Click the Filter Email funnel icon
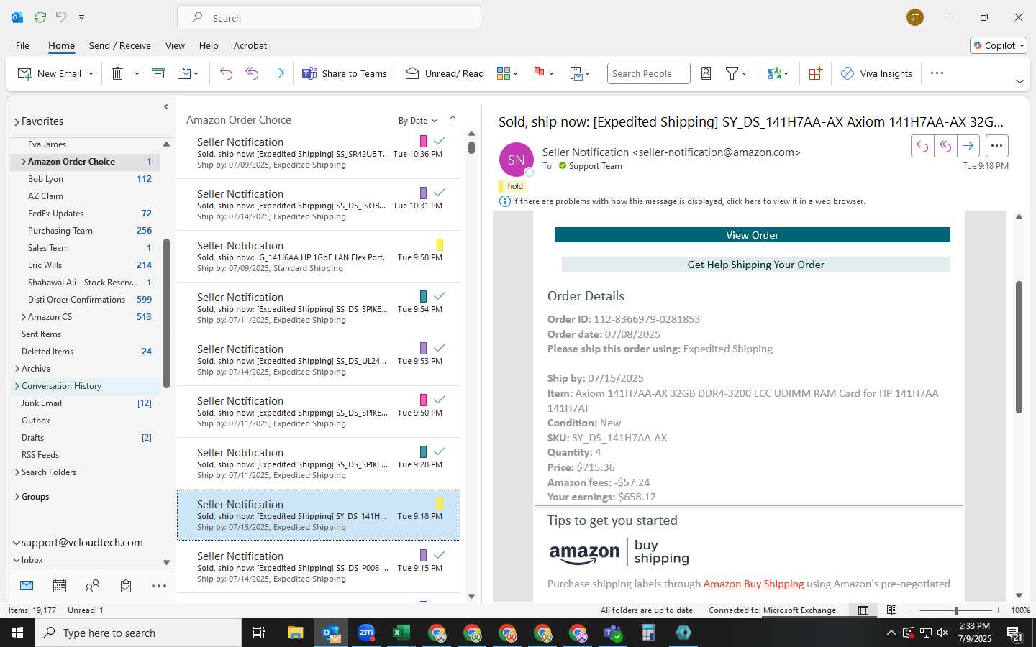This screenshot has height=647, width=1036. pyautogui.click(x=732, y=73)
